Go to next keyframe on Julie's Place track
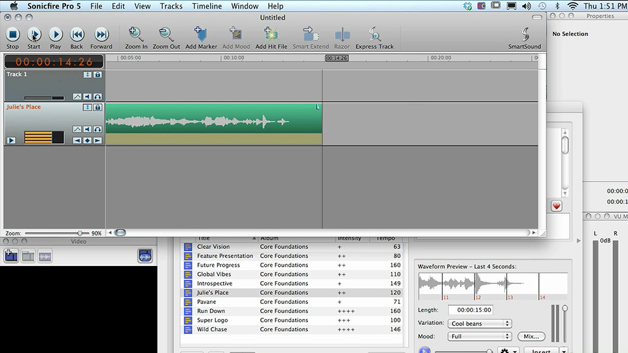This screenshot has height=353, width=628. pos(97,141)
